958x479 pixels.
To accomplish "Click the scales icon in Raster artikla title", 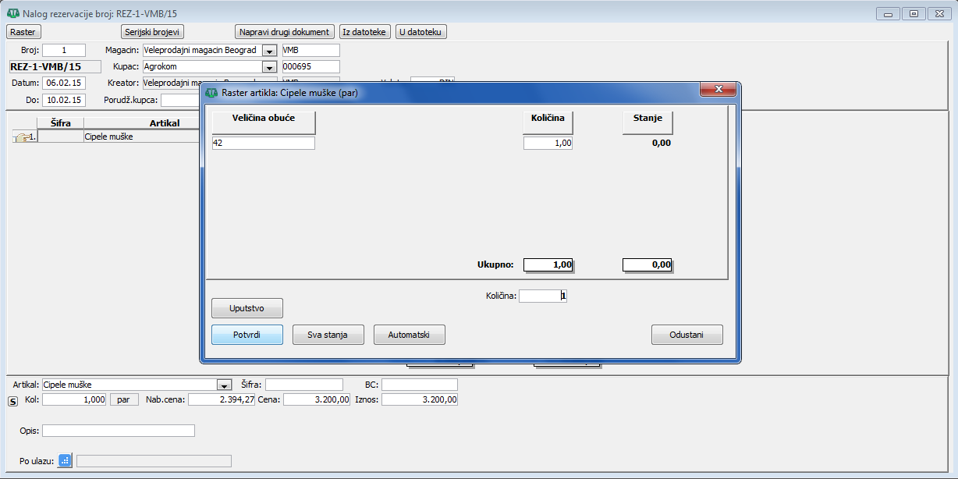I will [x=211, y=93].
